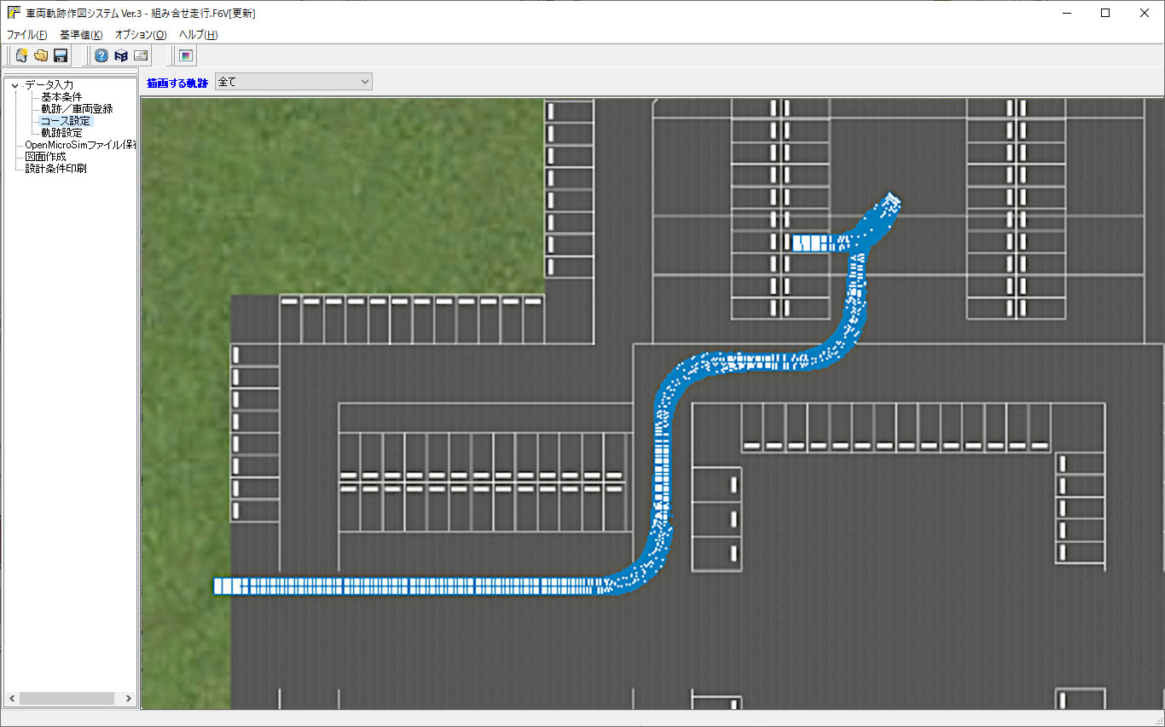Viewport: 1165px width, 727px height.
Task: Select 図面作成 in the tree
Action: (45, 157)
